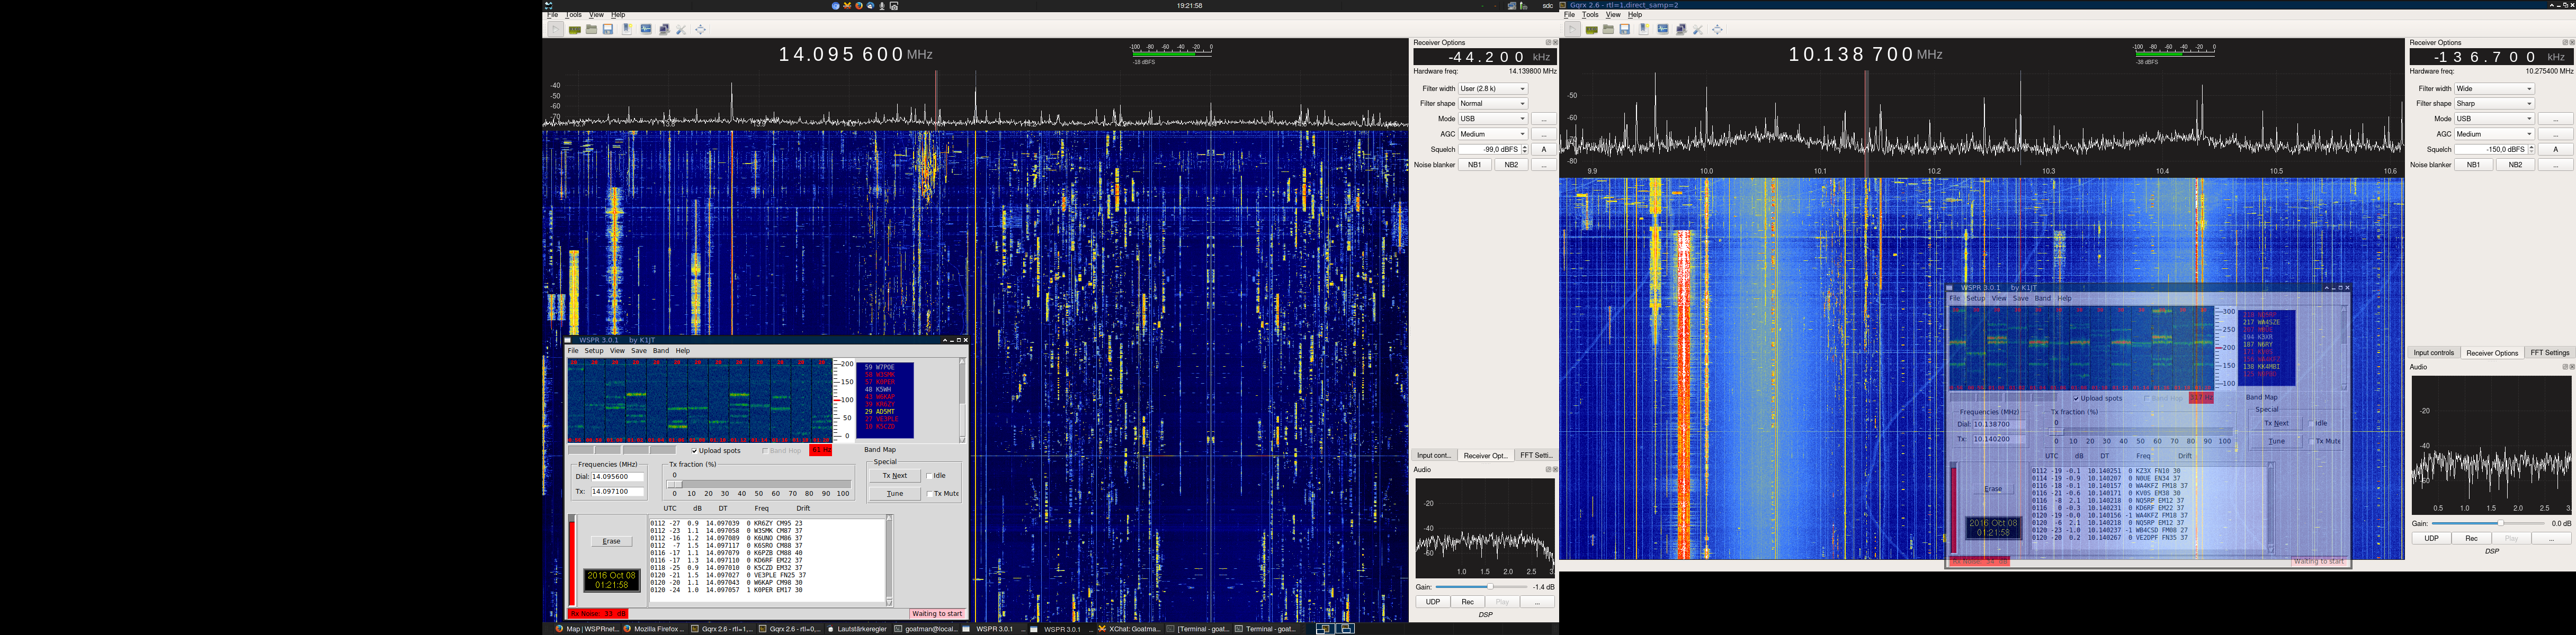2576x635 pixels.
Task: Open I/O device configuration in left Gqrx toolbar
Action: (575, 30)
